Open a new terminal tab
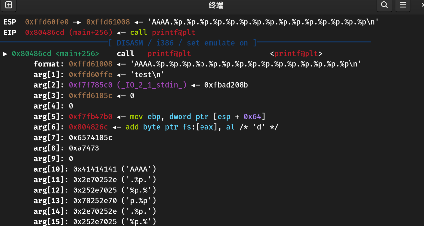This screenshot has width=424, height=226. pos(9,5)
